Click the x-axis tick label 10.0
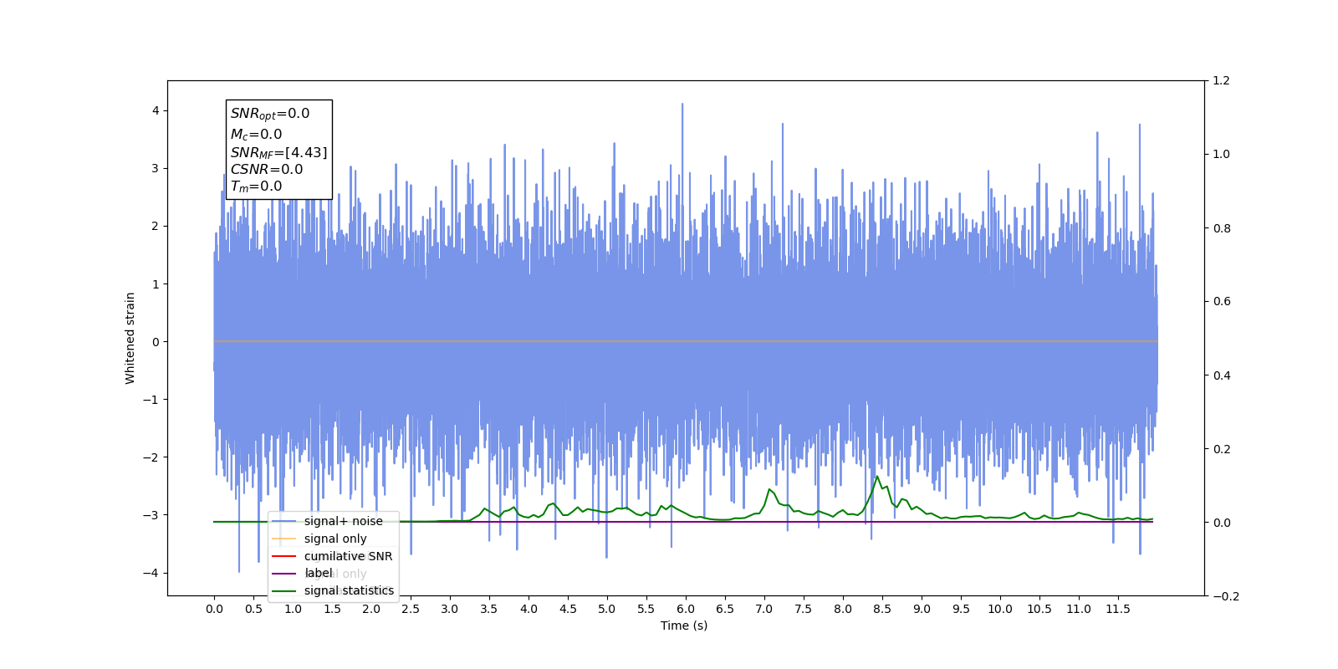 1000,609
